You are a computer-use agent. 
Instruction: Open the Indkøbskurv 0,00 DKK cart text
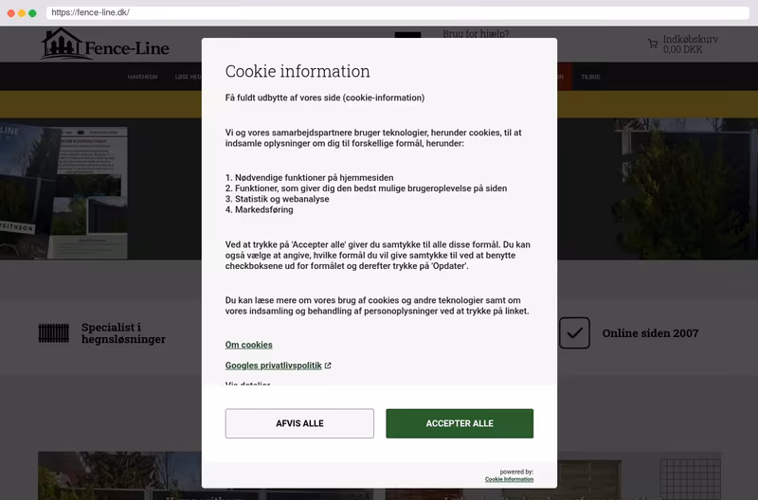(691, 44)
